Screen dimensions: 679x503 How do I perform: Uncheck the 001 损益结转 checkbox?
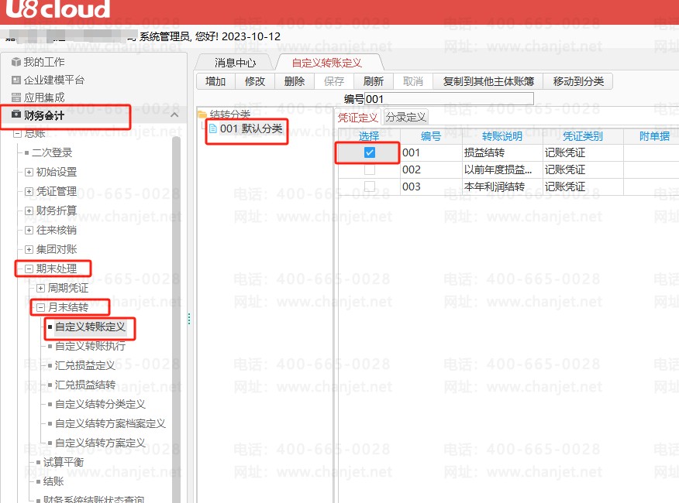370,152
